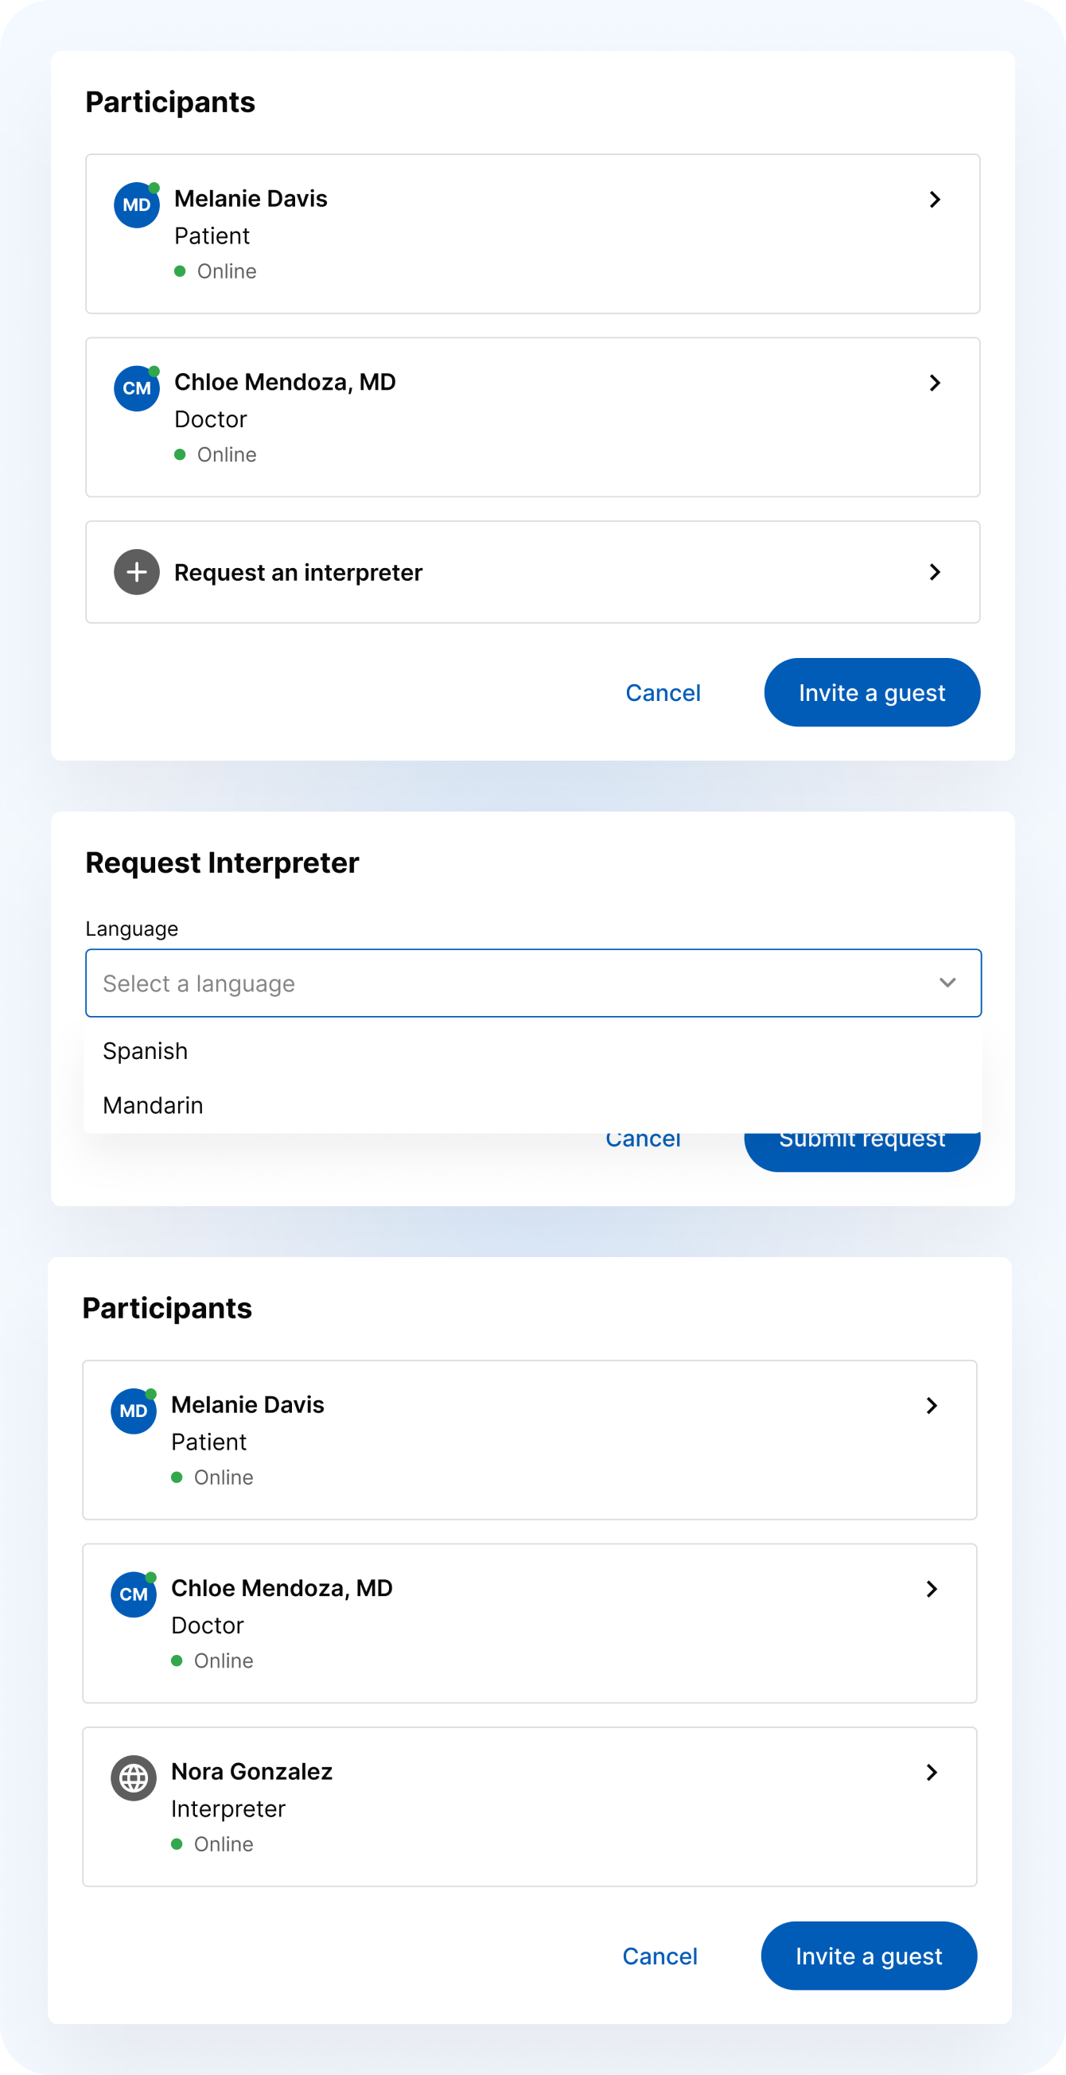
Task: Collapse the Language dropdown using its chevron
Action: tap(947, 983)
